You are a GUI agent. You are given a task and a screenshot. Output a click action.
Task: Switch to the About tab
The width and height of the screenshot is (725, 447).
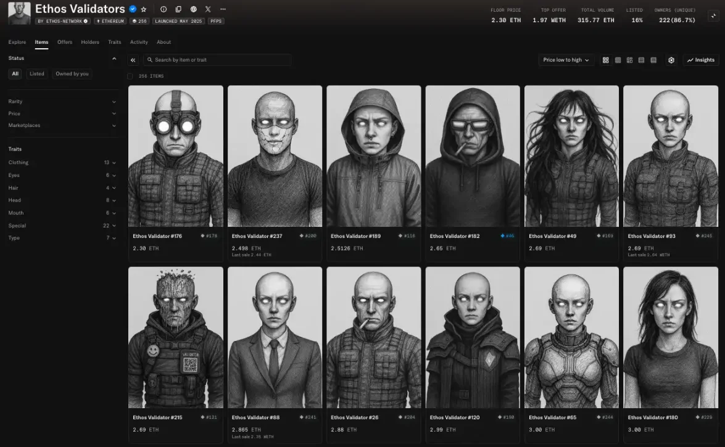coord(164,42)
